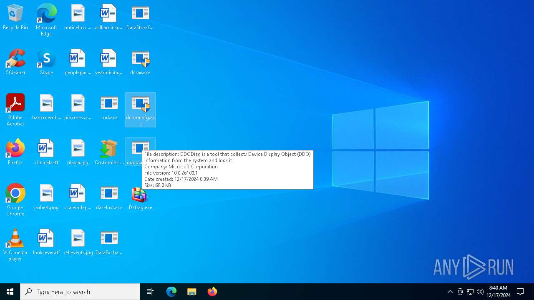The image size is (534, 300).
Task: Select the peoplepac Word document
Action: 78,62
